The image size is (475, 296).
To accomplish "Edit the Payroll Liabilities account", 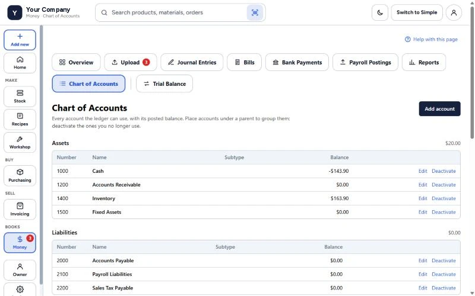I will coord(423,274).
